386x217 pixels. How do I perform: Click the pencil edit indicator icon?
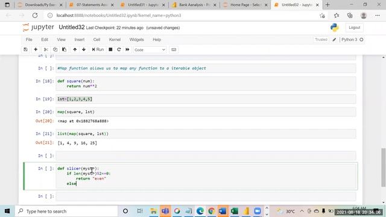pyautogui.click(x=334, y=40)
